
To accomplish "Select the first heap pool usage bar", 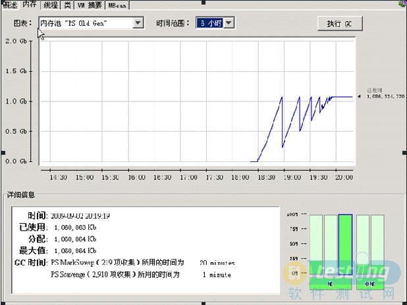I will (x=316, y=244).
